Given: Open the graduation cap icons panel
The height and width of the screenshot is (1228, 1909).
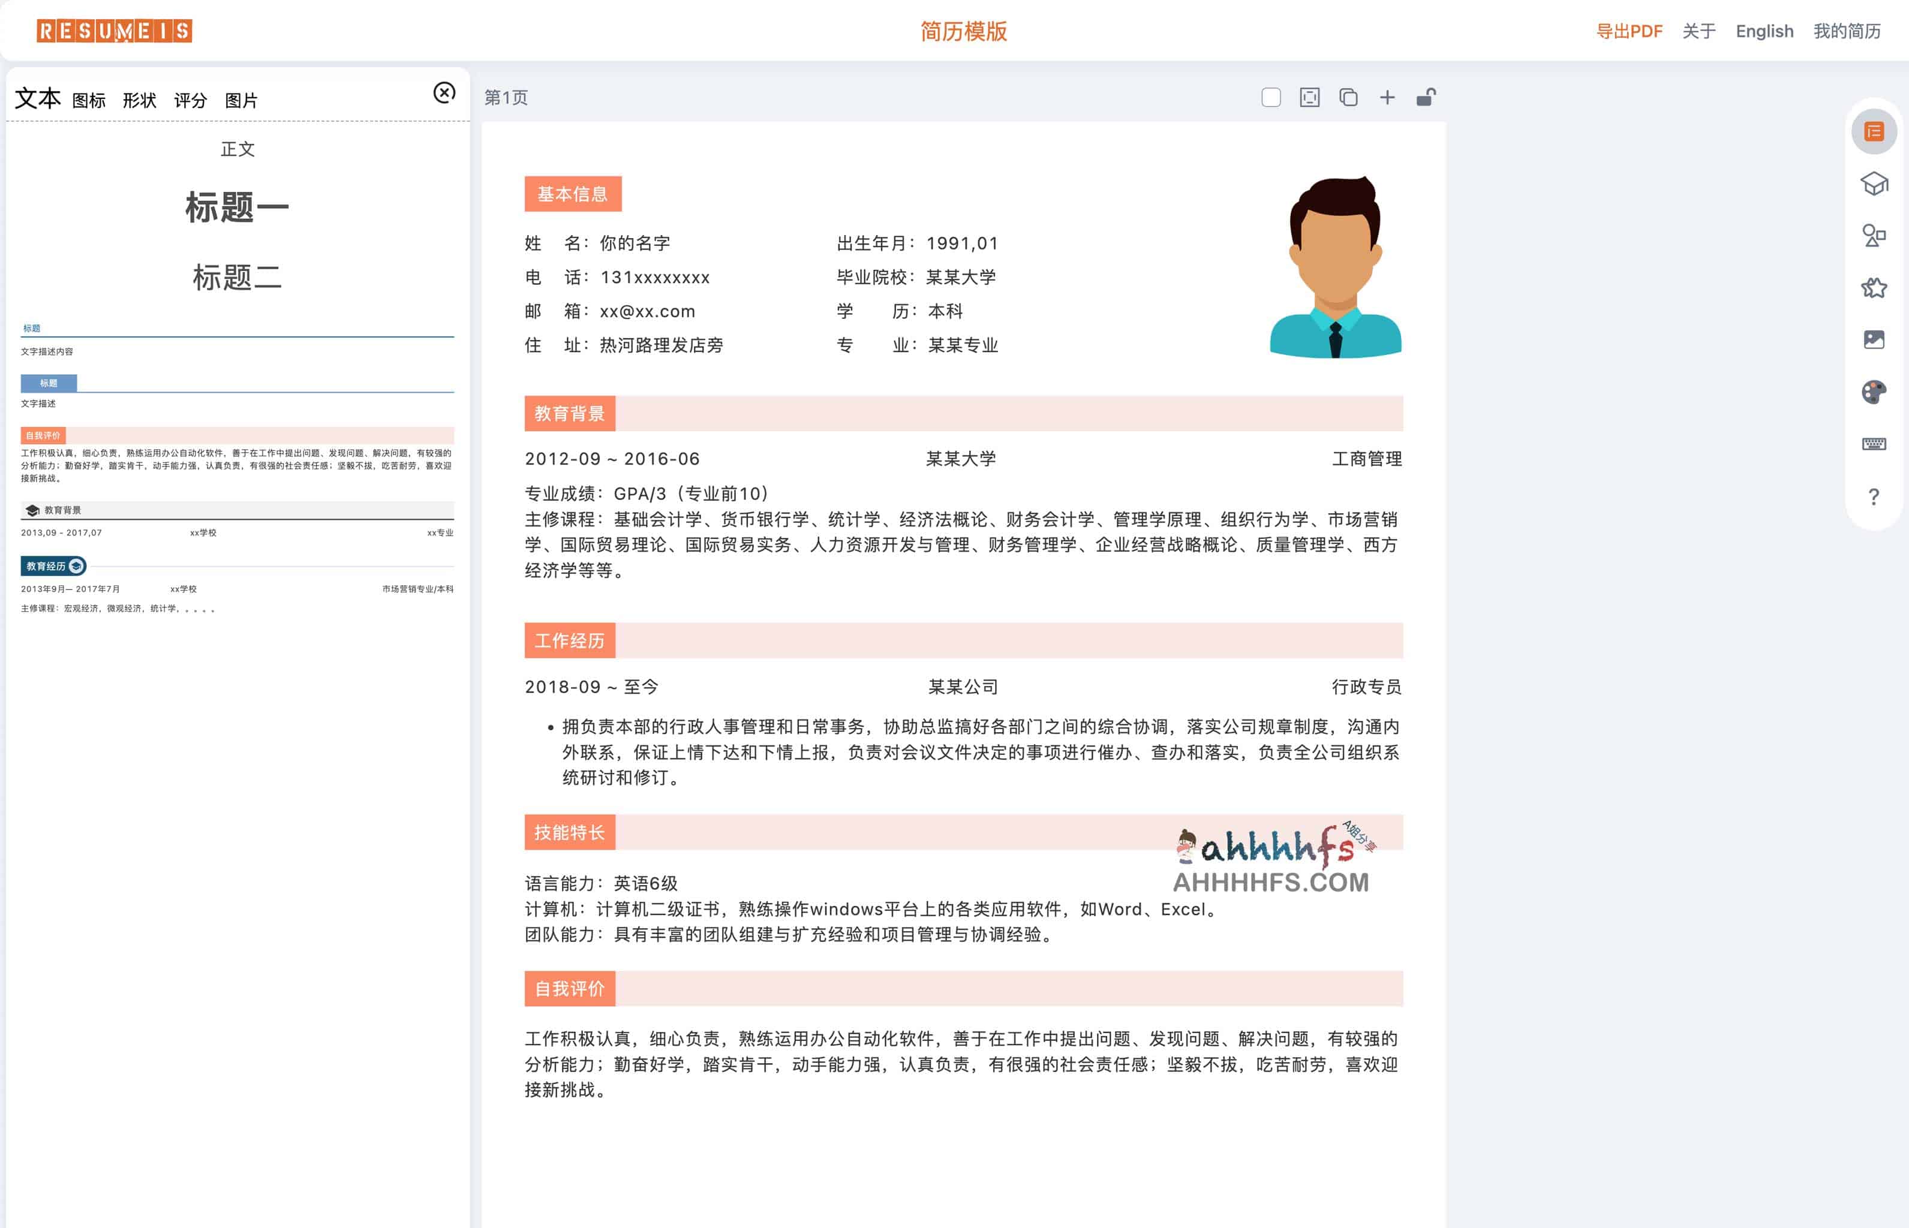Looking at the screenshot, I should tap(1873, 184).
